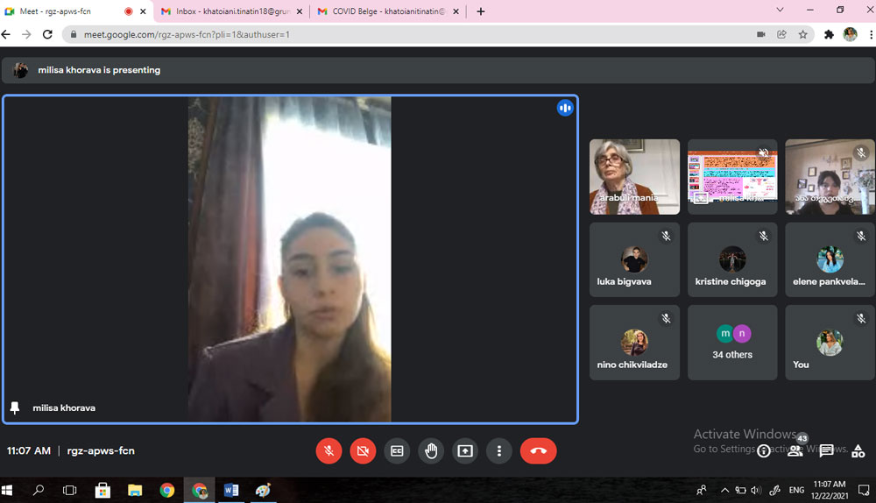Turn on the camera button
The width and height of the screenshot is (876, 503).
coord(363,450)
